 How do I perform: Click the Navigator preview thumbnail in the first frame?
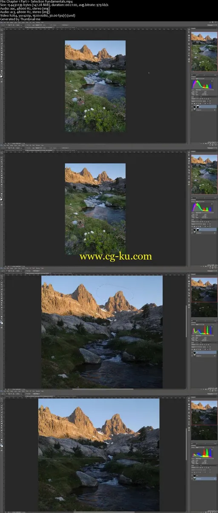pyautogui.click(x=204, y=52)
